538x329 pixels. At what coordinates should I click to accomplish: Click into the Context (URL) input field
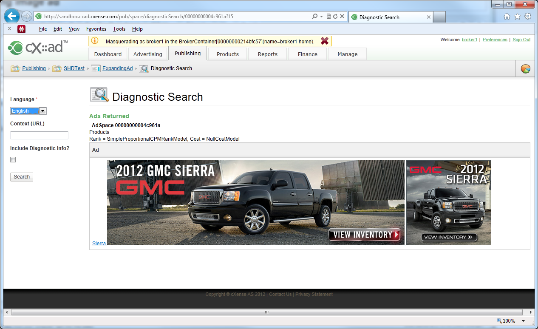coord(39,135)
